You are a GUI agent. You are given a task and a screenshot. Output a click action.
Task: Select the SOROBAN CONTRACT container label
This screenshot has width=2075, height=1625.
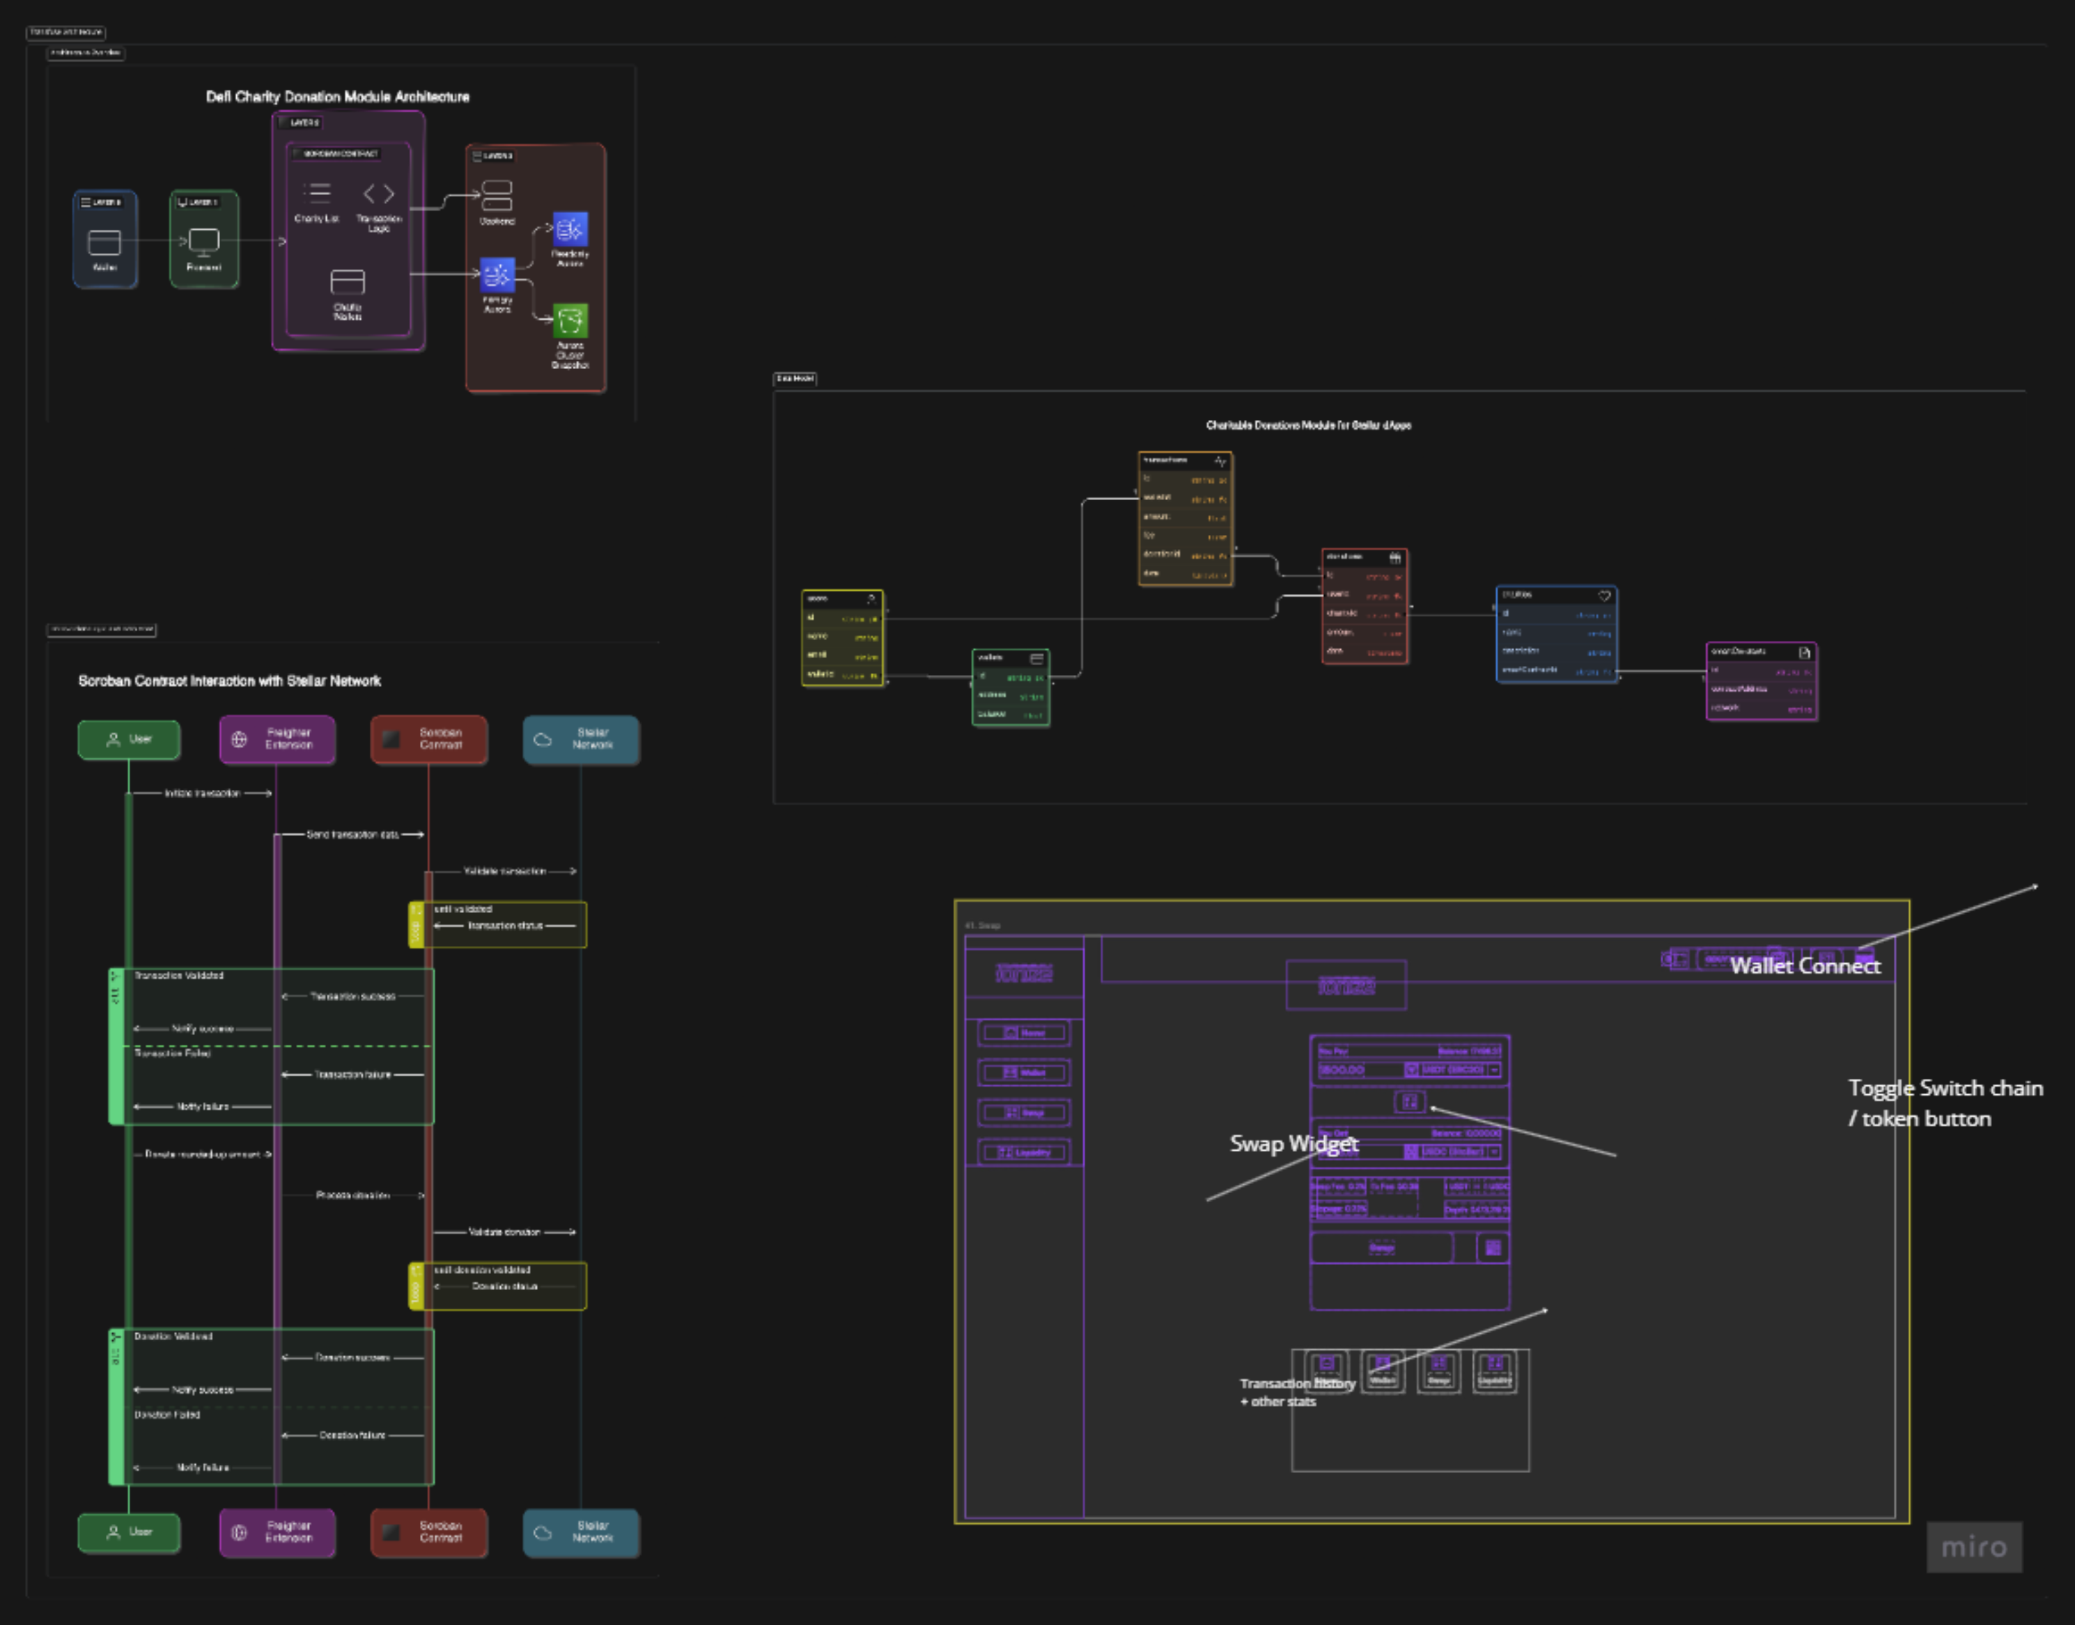336,153
